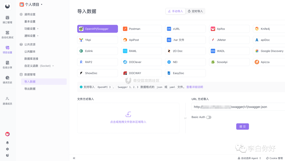Screen dimensions: 285x161
Task: Choose Postman import format
Action: pos(141,29)
